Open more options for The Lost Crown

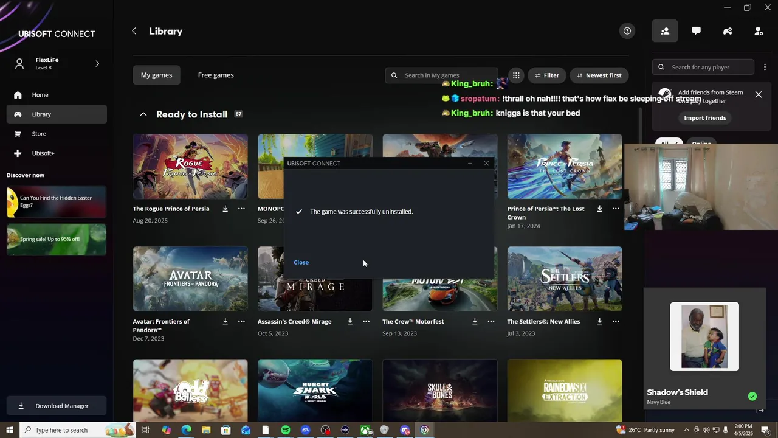click(616, 209)
